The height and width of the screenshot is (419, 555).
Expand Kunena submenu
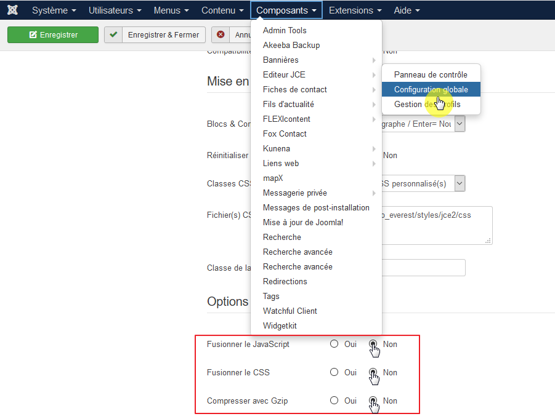tap(316, 149)
